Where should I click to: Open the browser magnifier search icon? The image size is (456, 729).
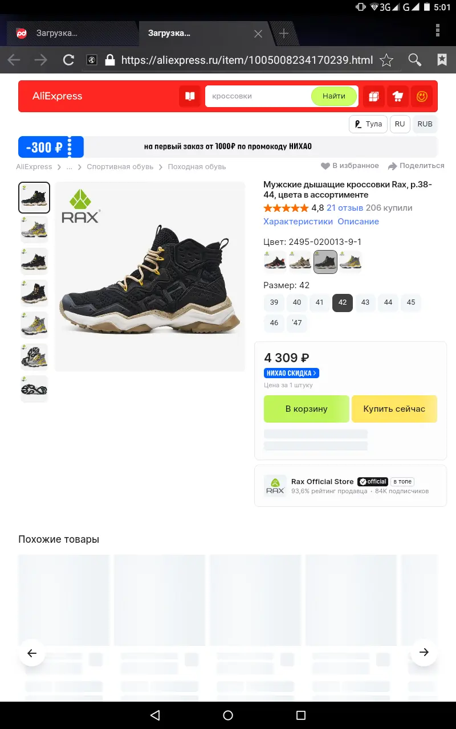click(415, 60)
